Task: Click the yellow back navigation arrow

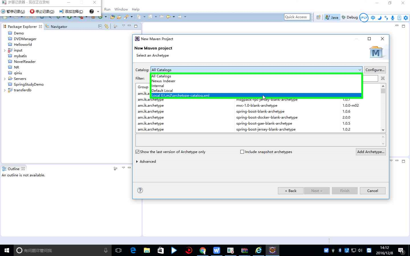Action: tap(168, 17)
